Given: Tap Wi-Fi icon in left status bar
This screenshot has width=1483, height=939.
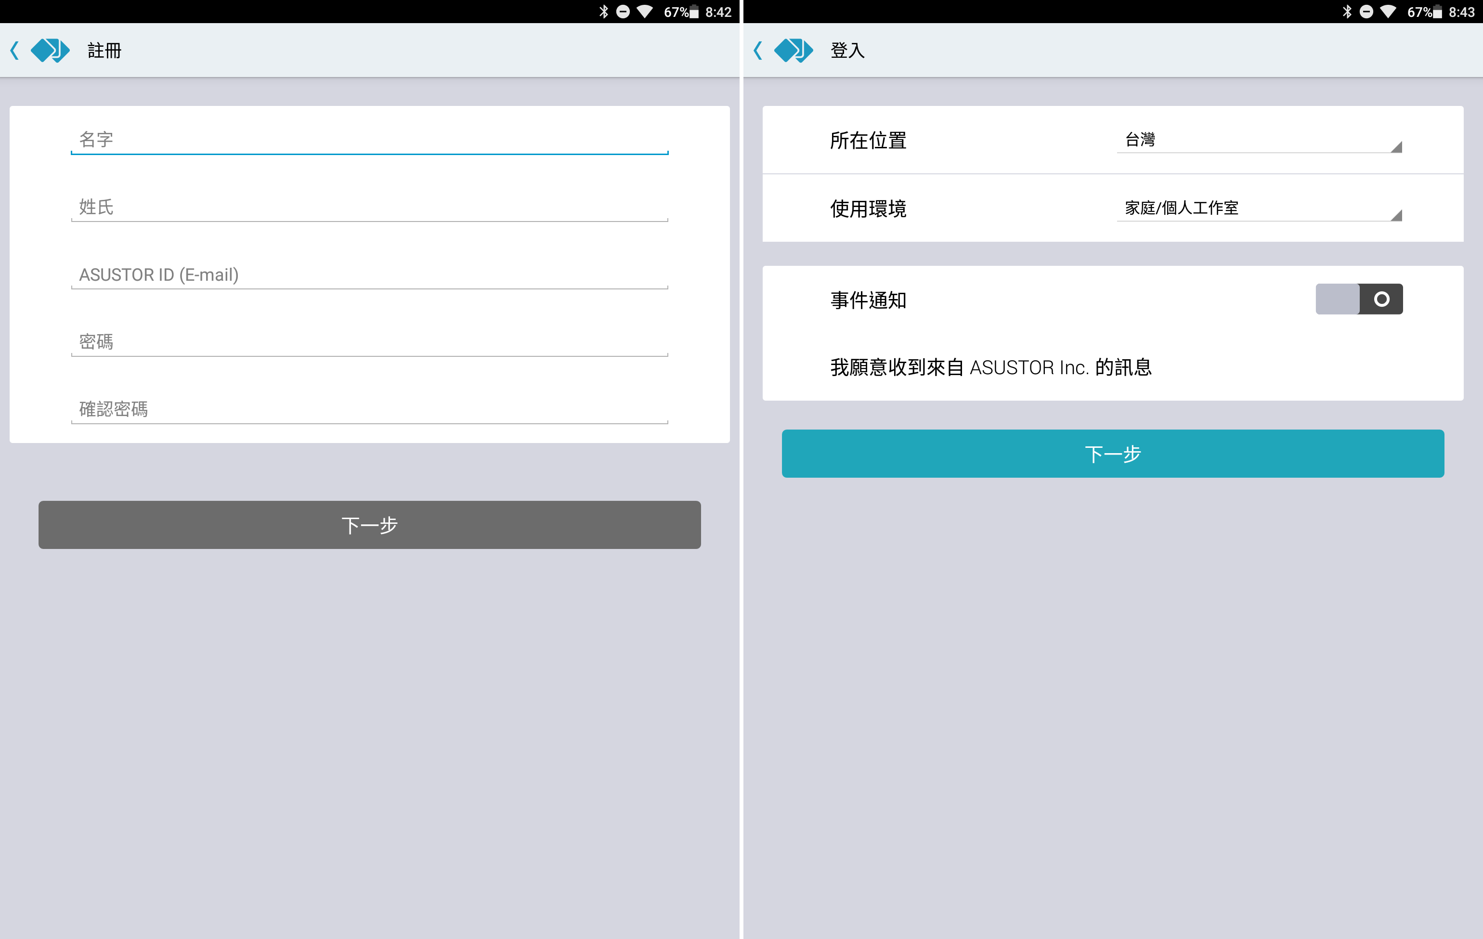Looking at the screenshot, I should (x=644, y=12).
